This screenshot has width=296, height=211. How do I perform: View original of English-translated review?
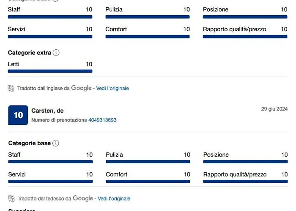pyautogui.click(x=112, y=89)
